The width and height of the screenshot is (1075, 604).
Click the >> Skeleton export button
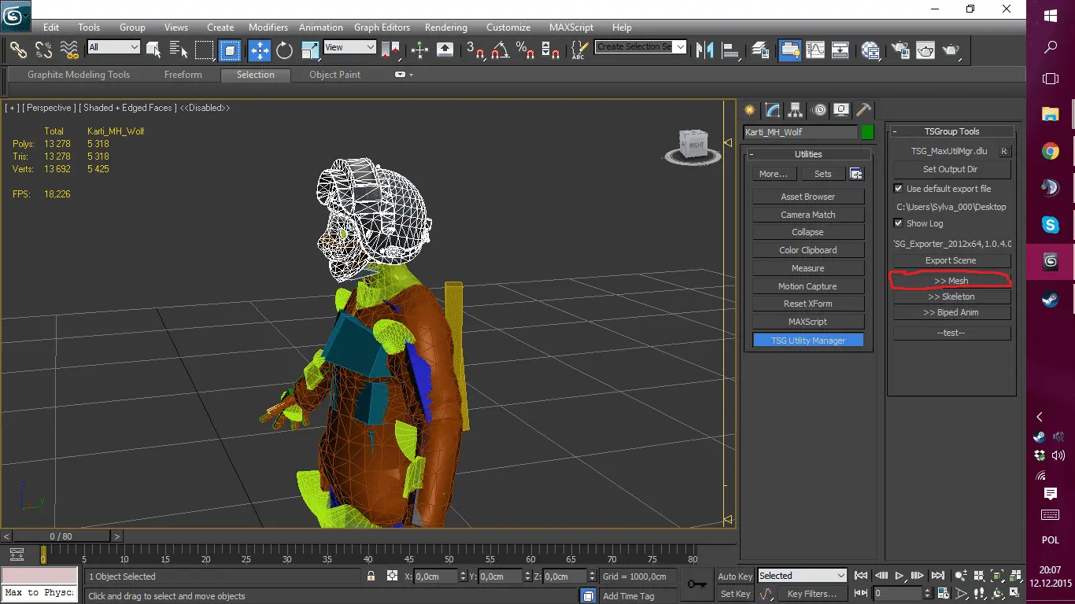click(951, 296)
